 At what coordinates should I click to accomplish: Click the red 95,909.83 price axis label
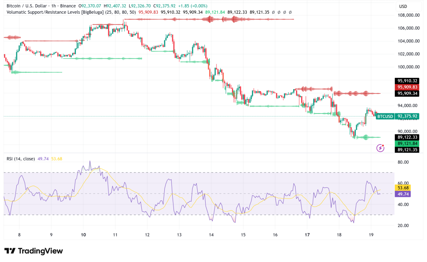click(407, 87)
